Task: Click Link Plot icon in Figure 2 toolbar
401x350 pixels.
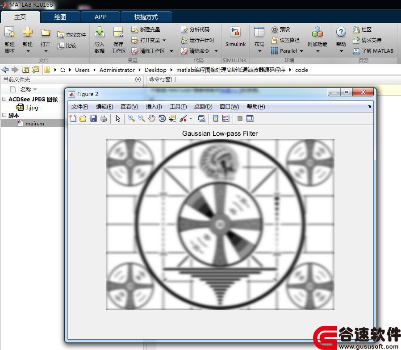Action: coord(201,118)
